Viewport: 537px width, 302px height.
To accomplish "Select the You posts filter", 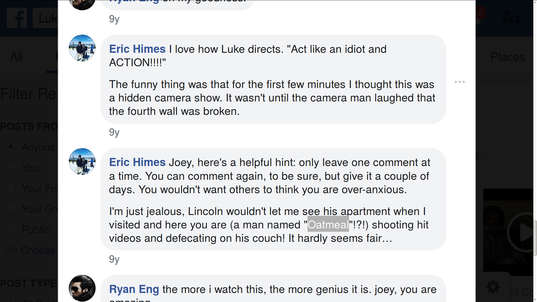I will coord(11,168).
